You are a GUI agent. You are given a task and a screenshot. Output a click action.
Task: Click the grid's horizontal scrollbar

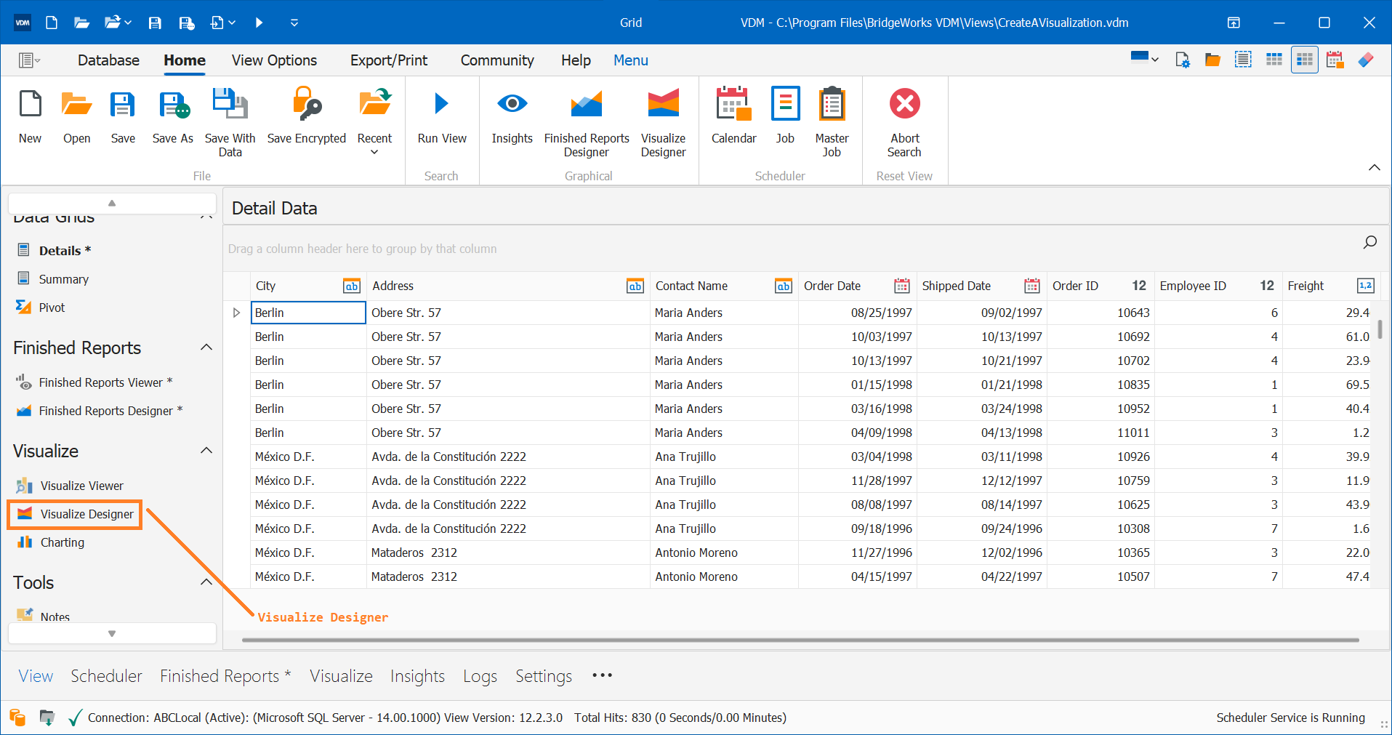800,640
